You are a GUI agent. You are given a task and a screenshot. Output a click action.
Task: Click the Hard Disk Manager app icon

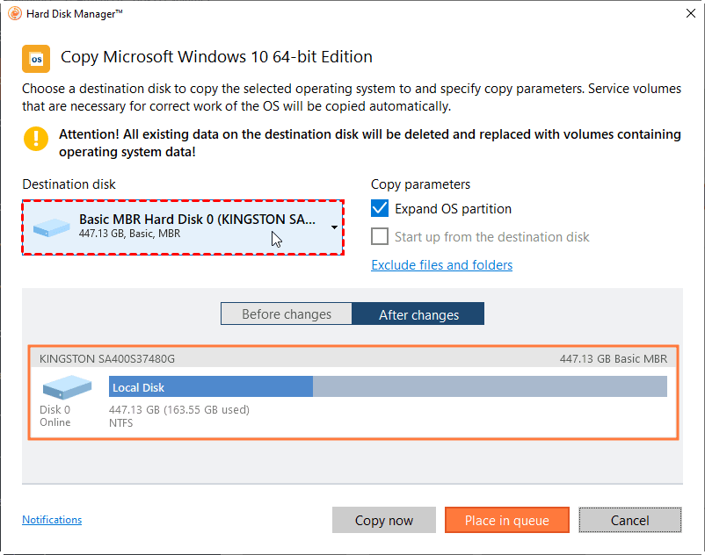[15, 13]
